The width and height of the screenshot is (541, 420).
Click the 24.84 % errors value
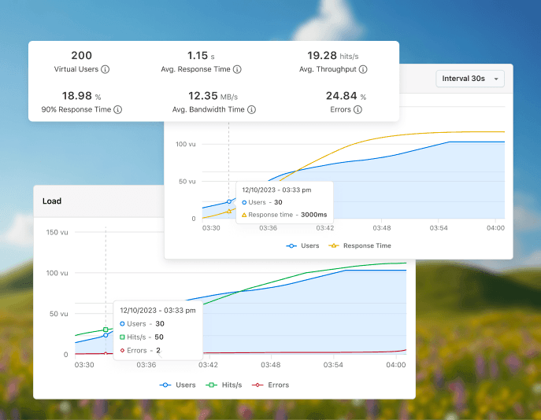346,96
